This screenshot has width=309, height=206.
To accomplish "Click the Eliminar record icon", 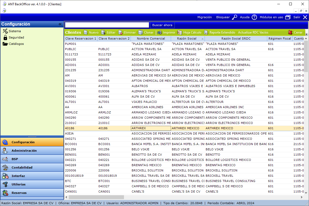I will [x=120, y=32].
